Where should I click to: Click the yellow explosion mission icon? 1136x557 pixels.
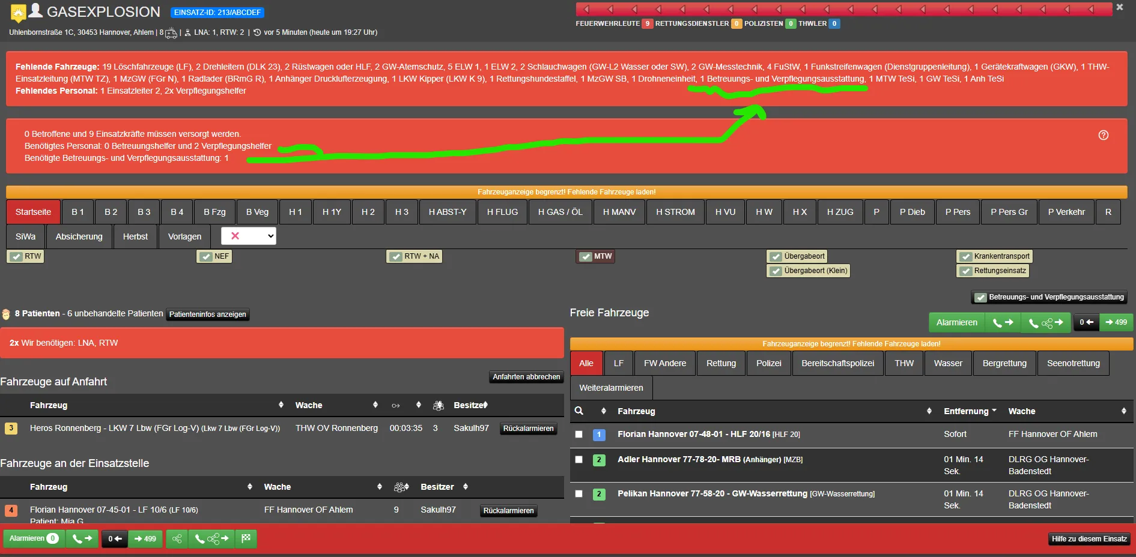coord(19,13)
